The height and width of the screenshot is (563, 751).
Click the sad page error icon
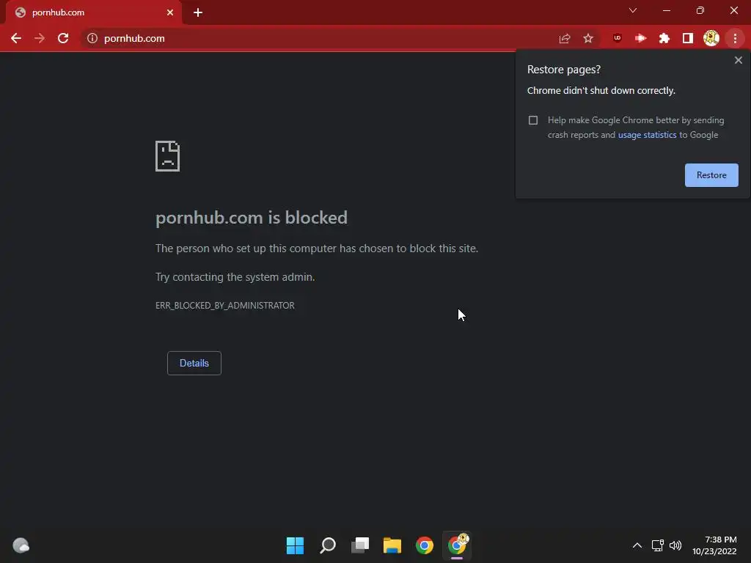point(168,156)
